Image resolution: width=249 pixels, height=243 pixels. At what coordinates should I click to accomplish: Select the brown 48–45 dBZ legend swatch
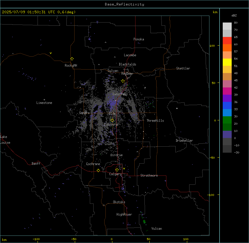pyautogui.click(x=227, y=76)
